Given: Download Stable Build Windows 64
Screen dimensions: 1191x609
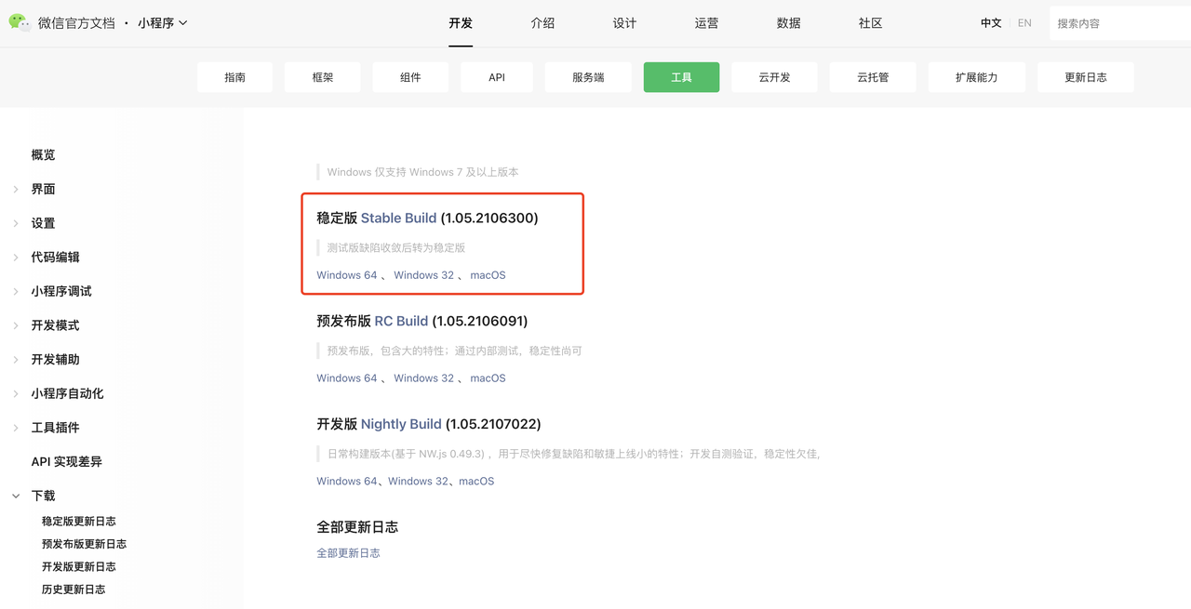Looking at the screenshot, I should [x=347, y=275].
